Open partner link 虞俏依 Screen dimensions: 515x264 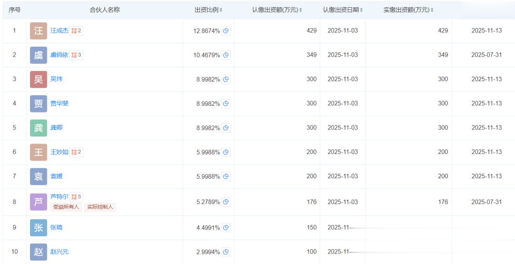(60, 55)
